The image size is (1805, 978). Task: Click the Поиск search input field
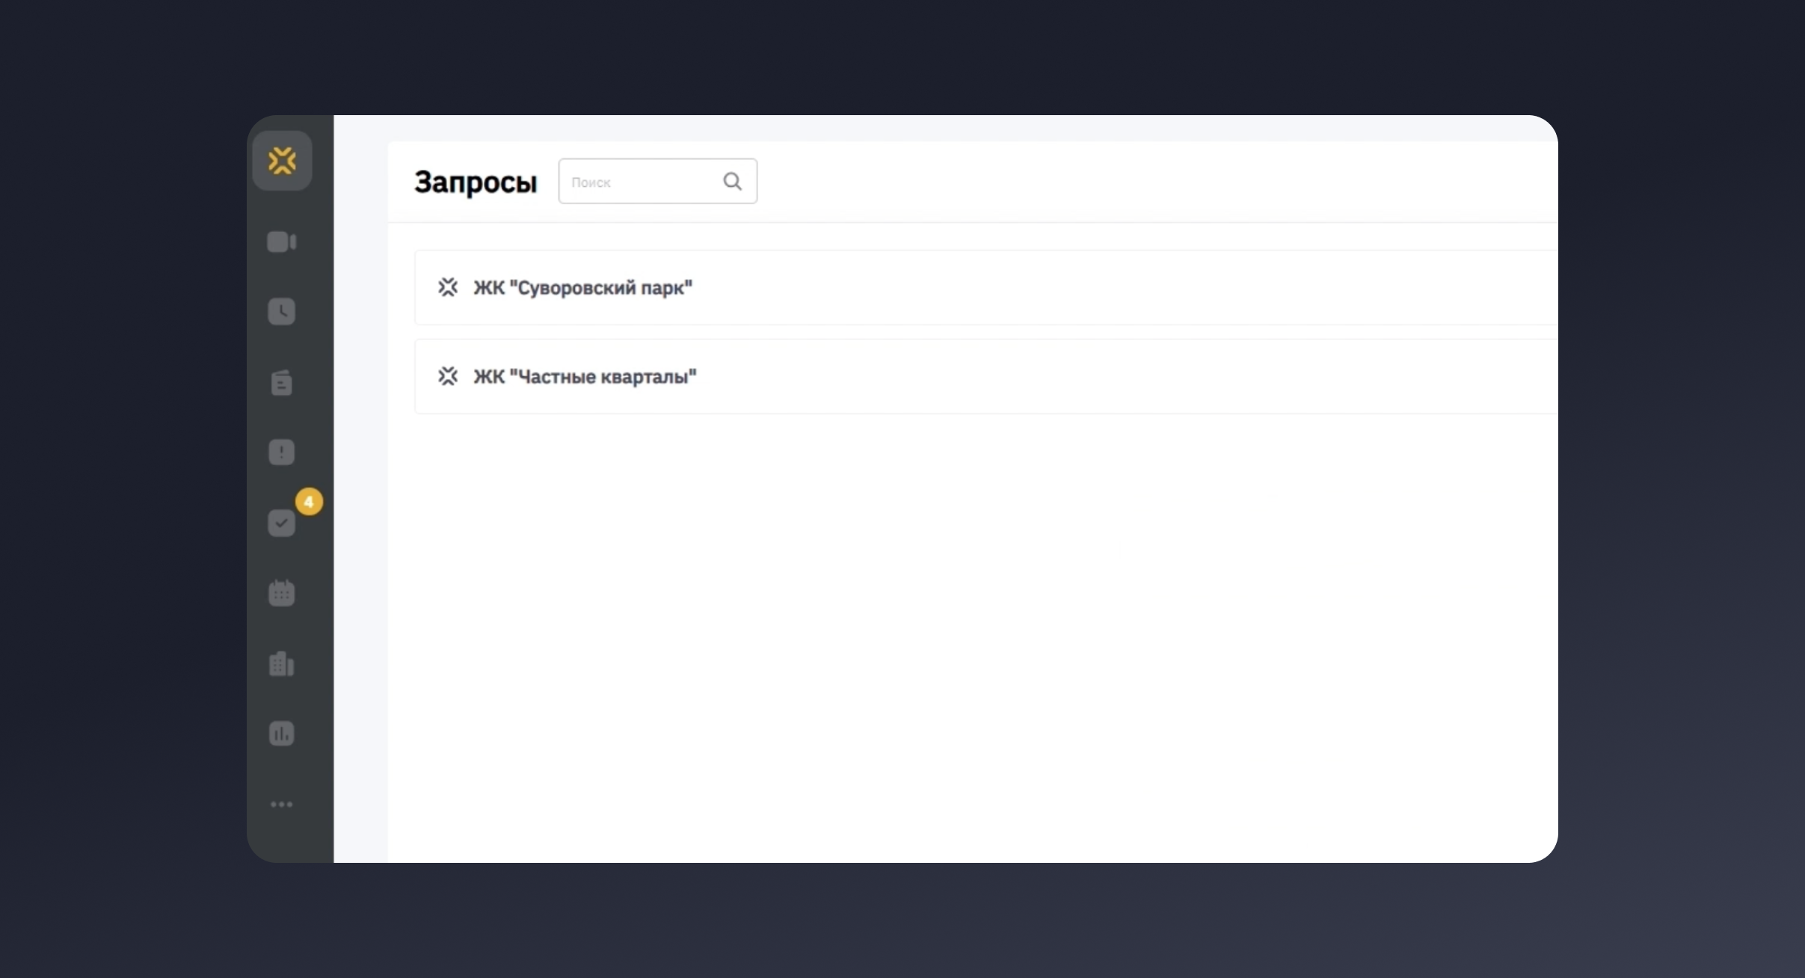643,181
